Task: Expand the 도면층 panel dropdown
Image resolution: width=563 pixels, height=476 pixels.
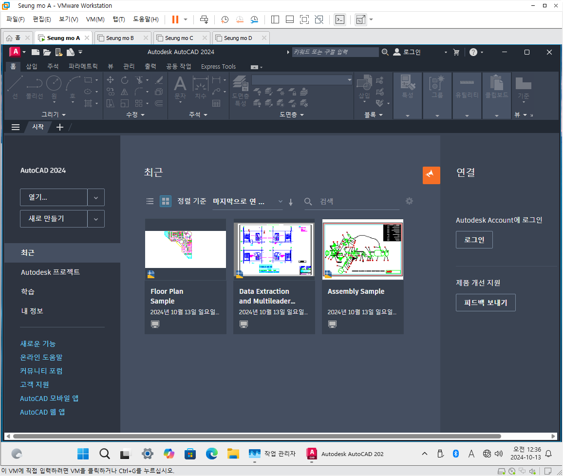Action: click(292, 114)
